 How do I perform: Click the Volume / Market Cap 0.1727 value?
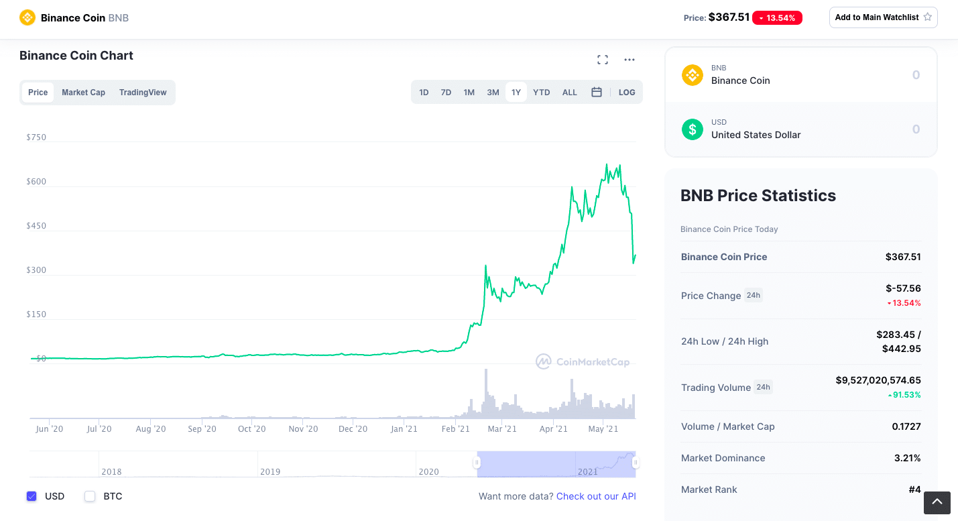(906, 426)
